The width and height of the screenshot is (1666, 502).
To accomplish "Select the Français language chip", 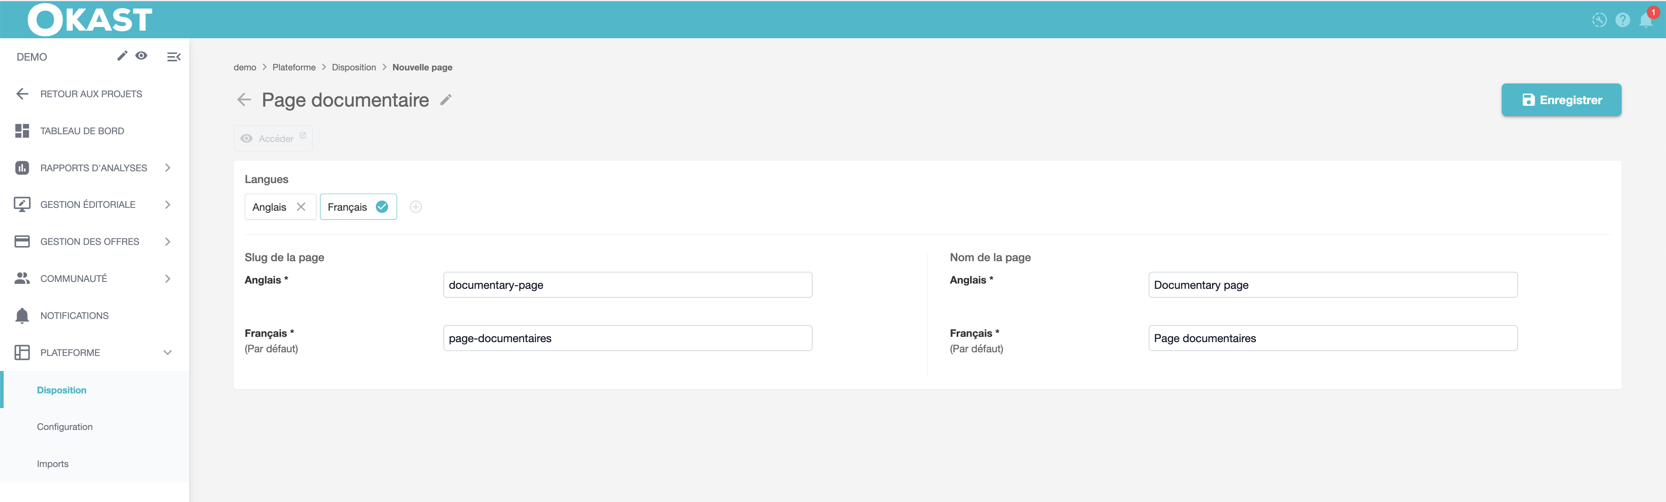I will (x=347, y=207).
